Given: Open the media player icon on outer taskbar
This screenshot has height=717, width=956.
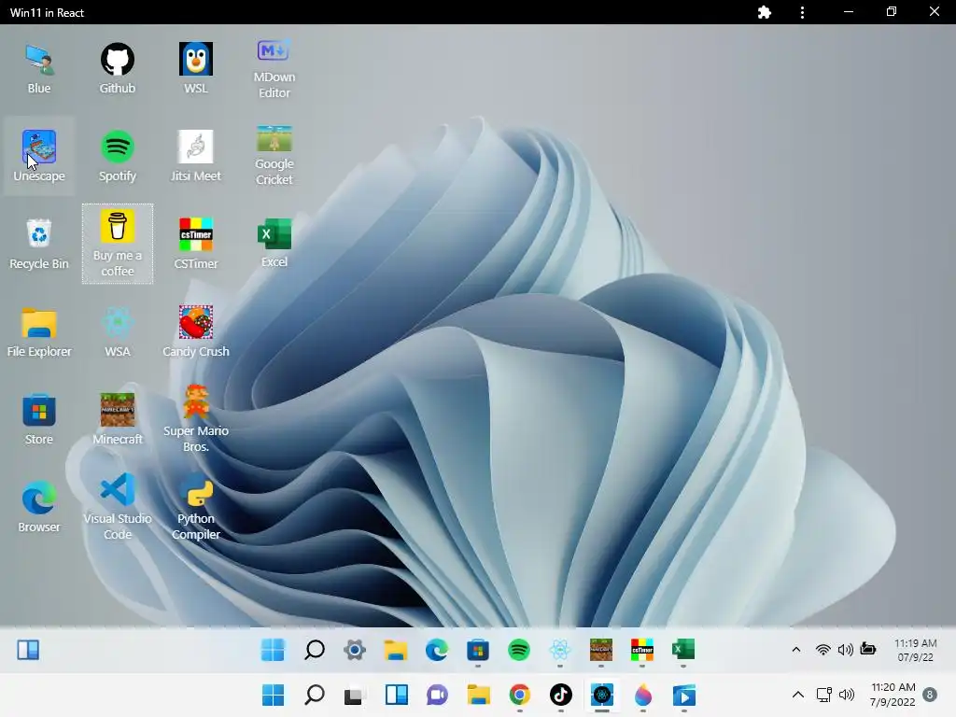Looking at the screenshot, I should [684, 695].
